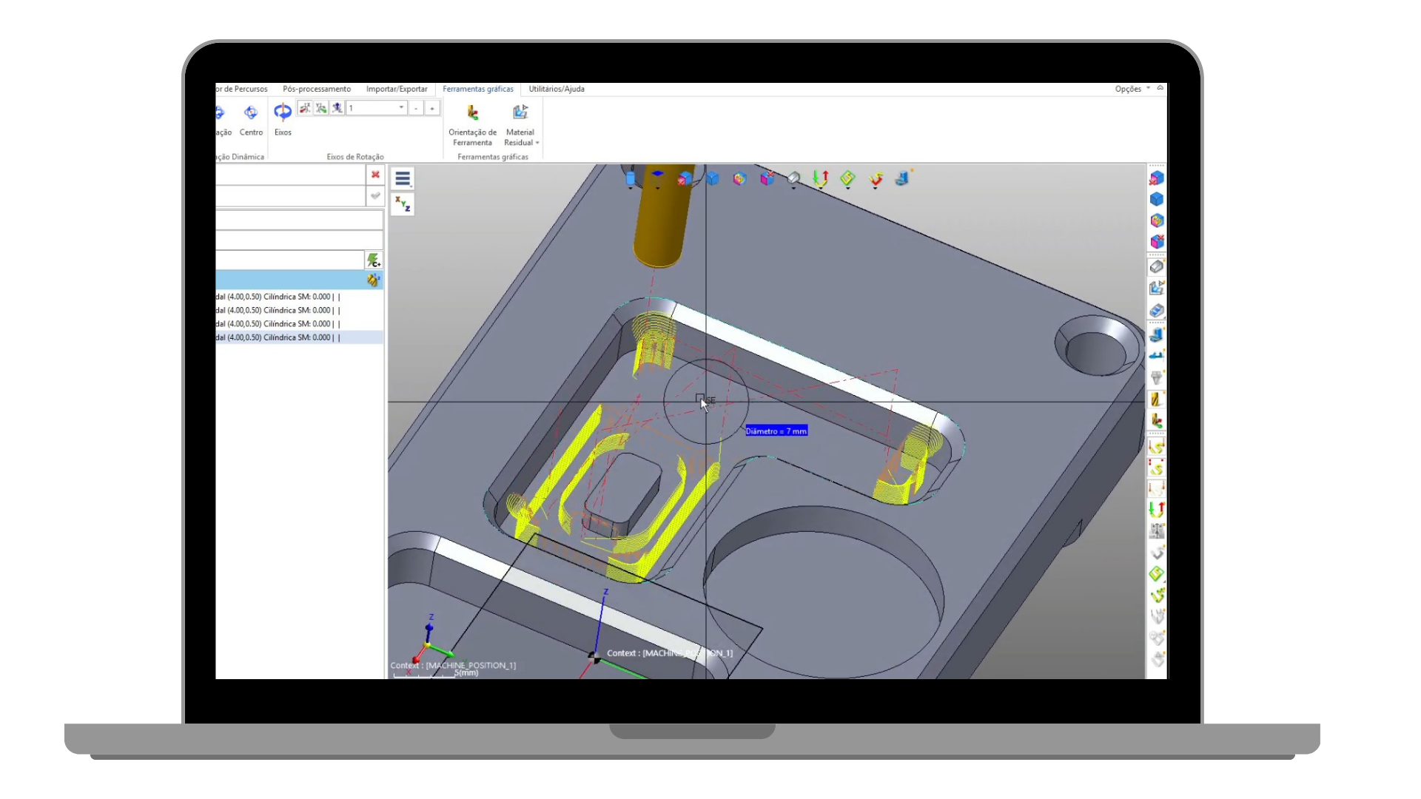Expand the Material Residual dropdown

537,143
